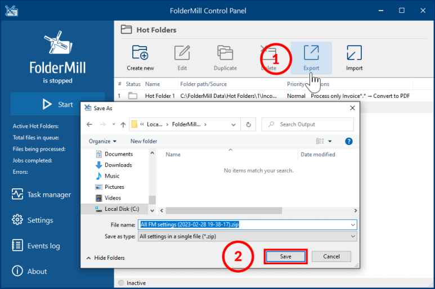The width and height of the screenshot is (435, 289).
Task: Click the Edit hot folder icon
Action: 182,53
